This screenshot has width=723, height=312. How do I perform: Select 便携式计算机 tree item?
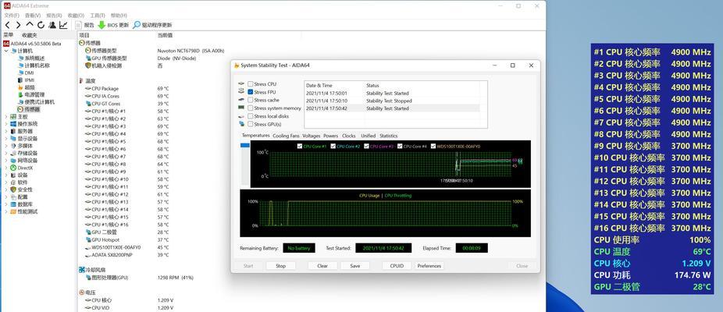point(36,102)
